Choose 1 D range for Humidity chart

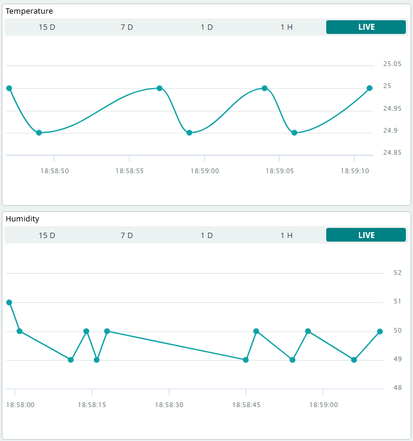point(206,235)
